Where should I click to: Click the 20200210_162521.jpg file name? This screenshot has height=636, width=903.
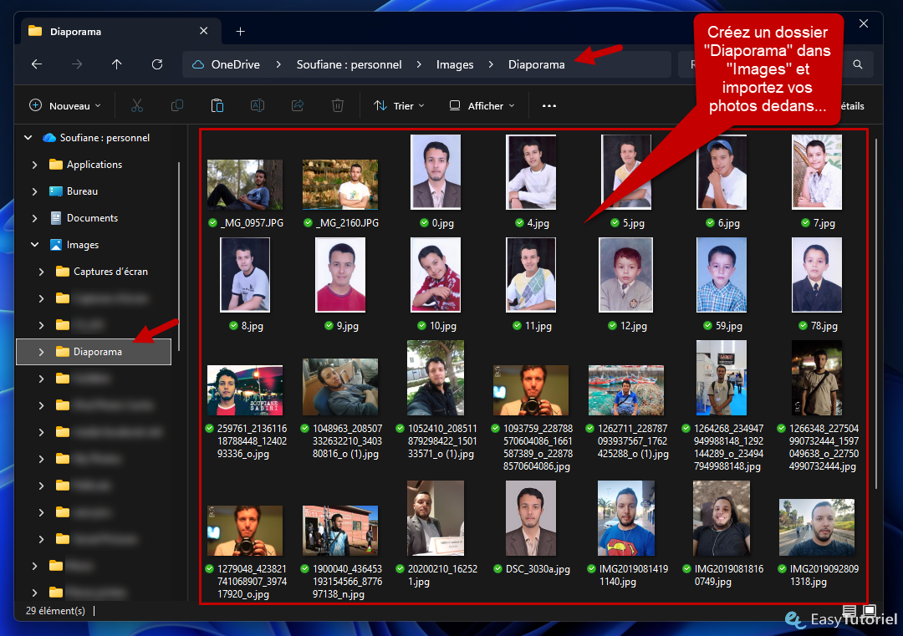(442, 575)
